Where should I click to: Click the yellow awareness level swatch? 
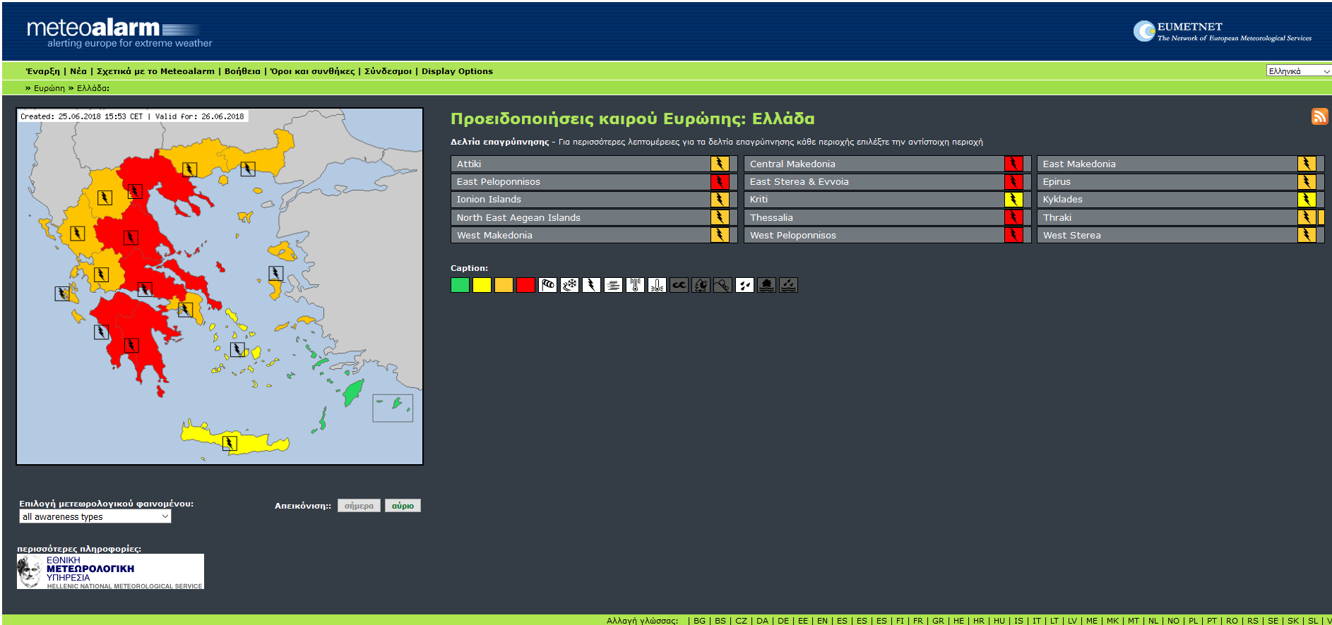(x=482, y=285)
